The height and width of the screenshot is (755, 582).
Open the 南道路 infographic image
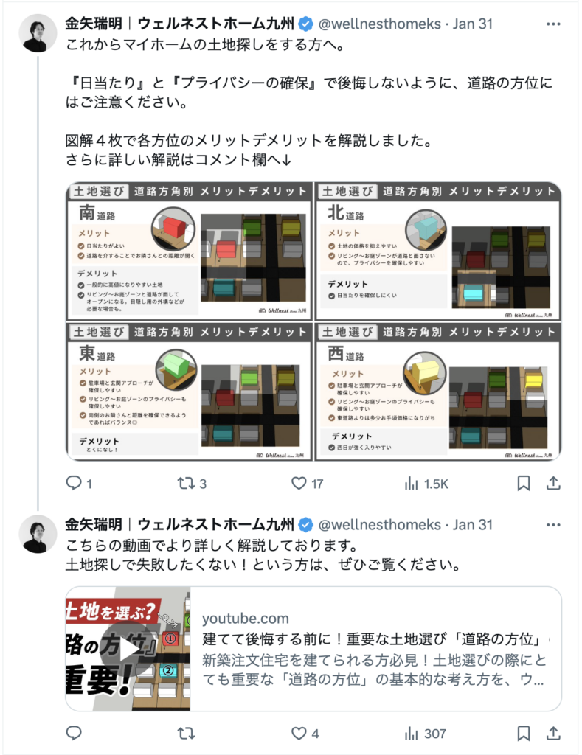coord(190,251)
